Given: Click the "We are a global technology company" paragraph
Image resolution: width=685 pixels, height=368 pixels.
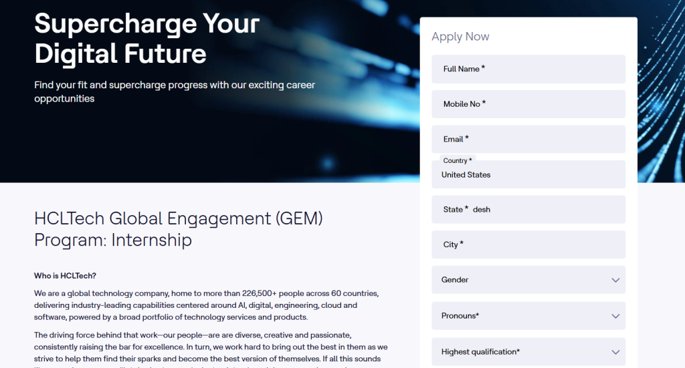Looking at the screenshot, I should click(206, 305).
